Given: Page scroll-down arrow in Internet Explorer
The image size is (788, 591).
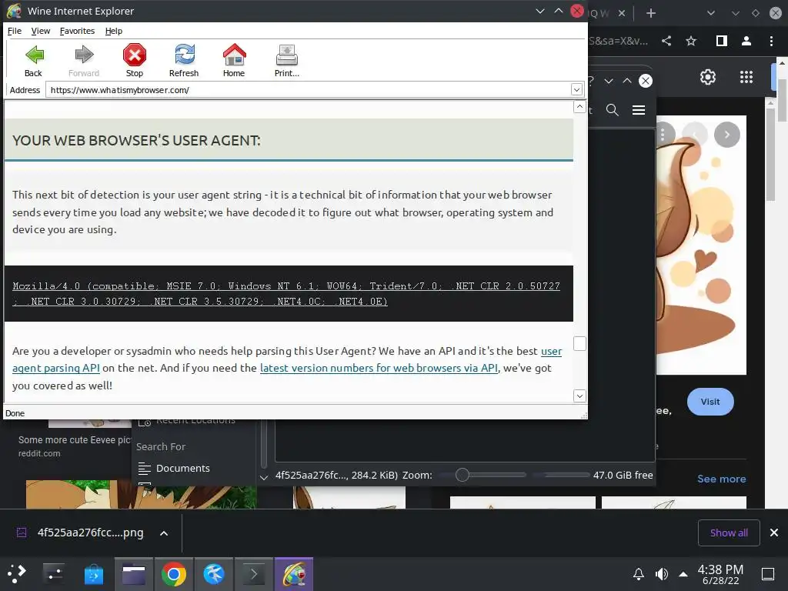Looking at the screenshot, I should [579, 396].
